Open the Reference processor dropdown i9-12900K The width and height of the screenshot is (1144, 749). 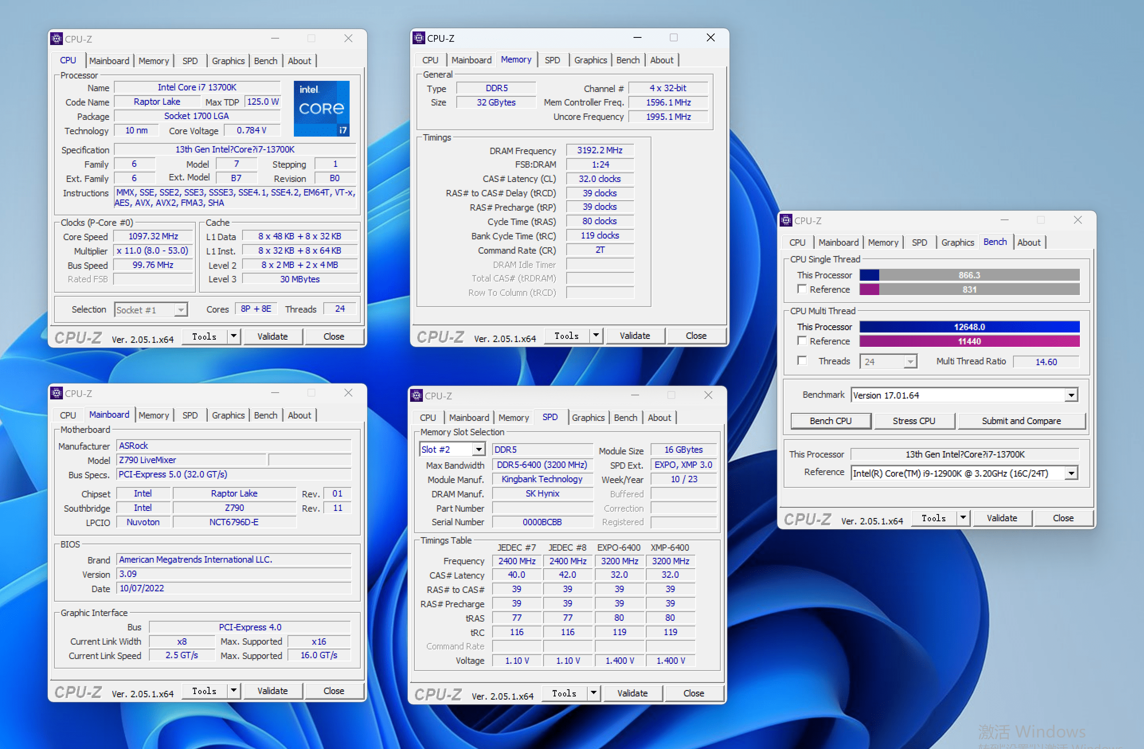point(1071,473)
